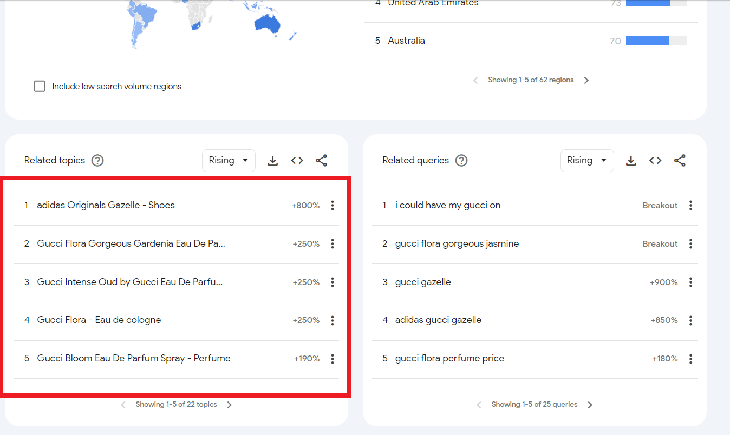The image size is (730, 435).
Task: Enable Include low search volume regions checkbox
Action: [40, 87]
